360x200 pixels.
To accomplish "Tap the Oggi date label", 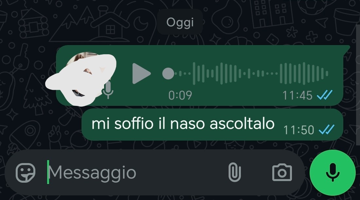I will (180, 22).
